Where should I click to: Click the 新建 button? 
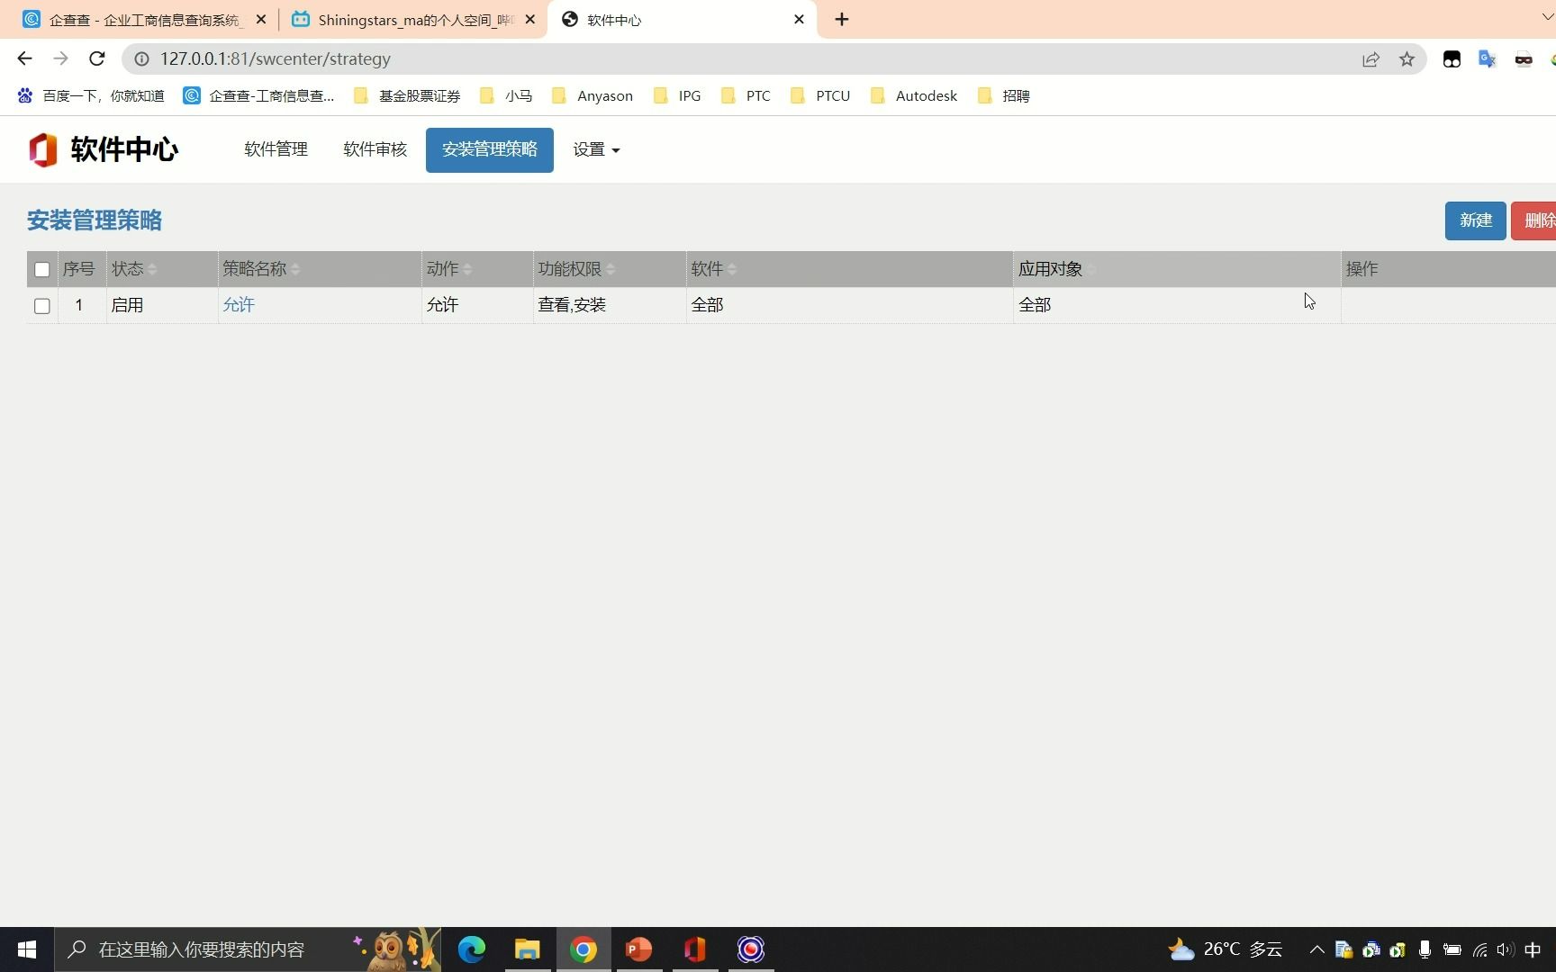(x=1474, y=220)
